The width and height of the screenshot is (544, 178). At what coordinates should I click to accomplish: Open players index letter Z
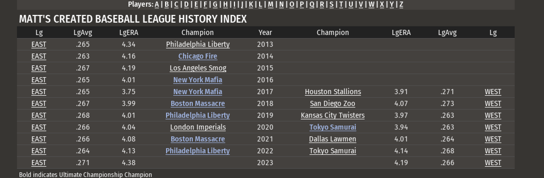[x=401, y=4]
